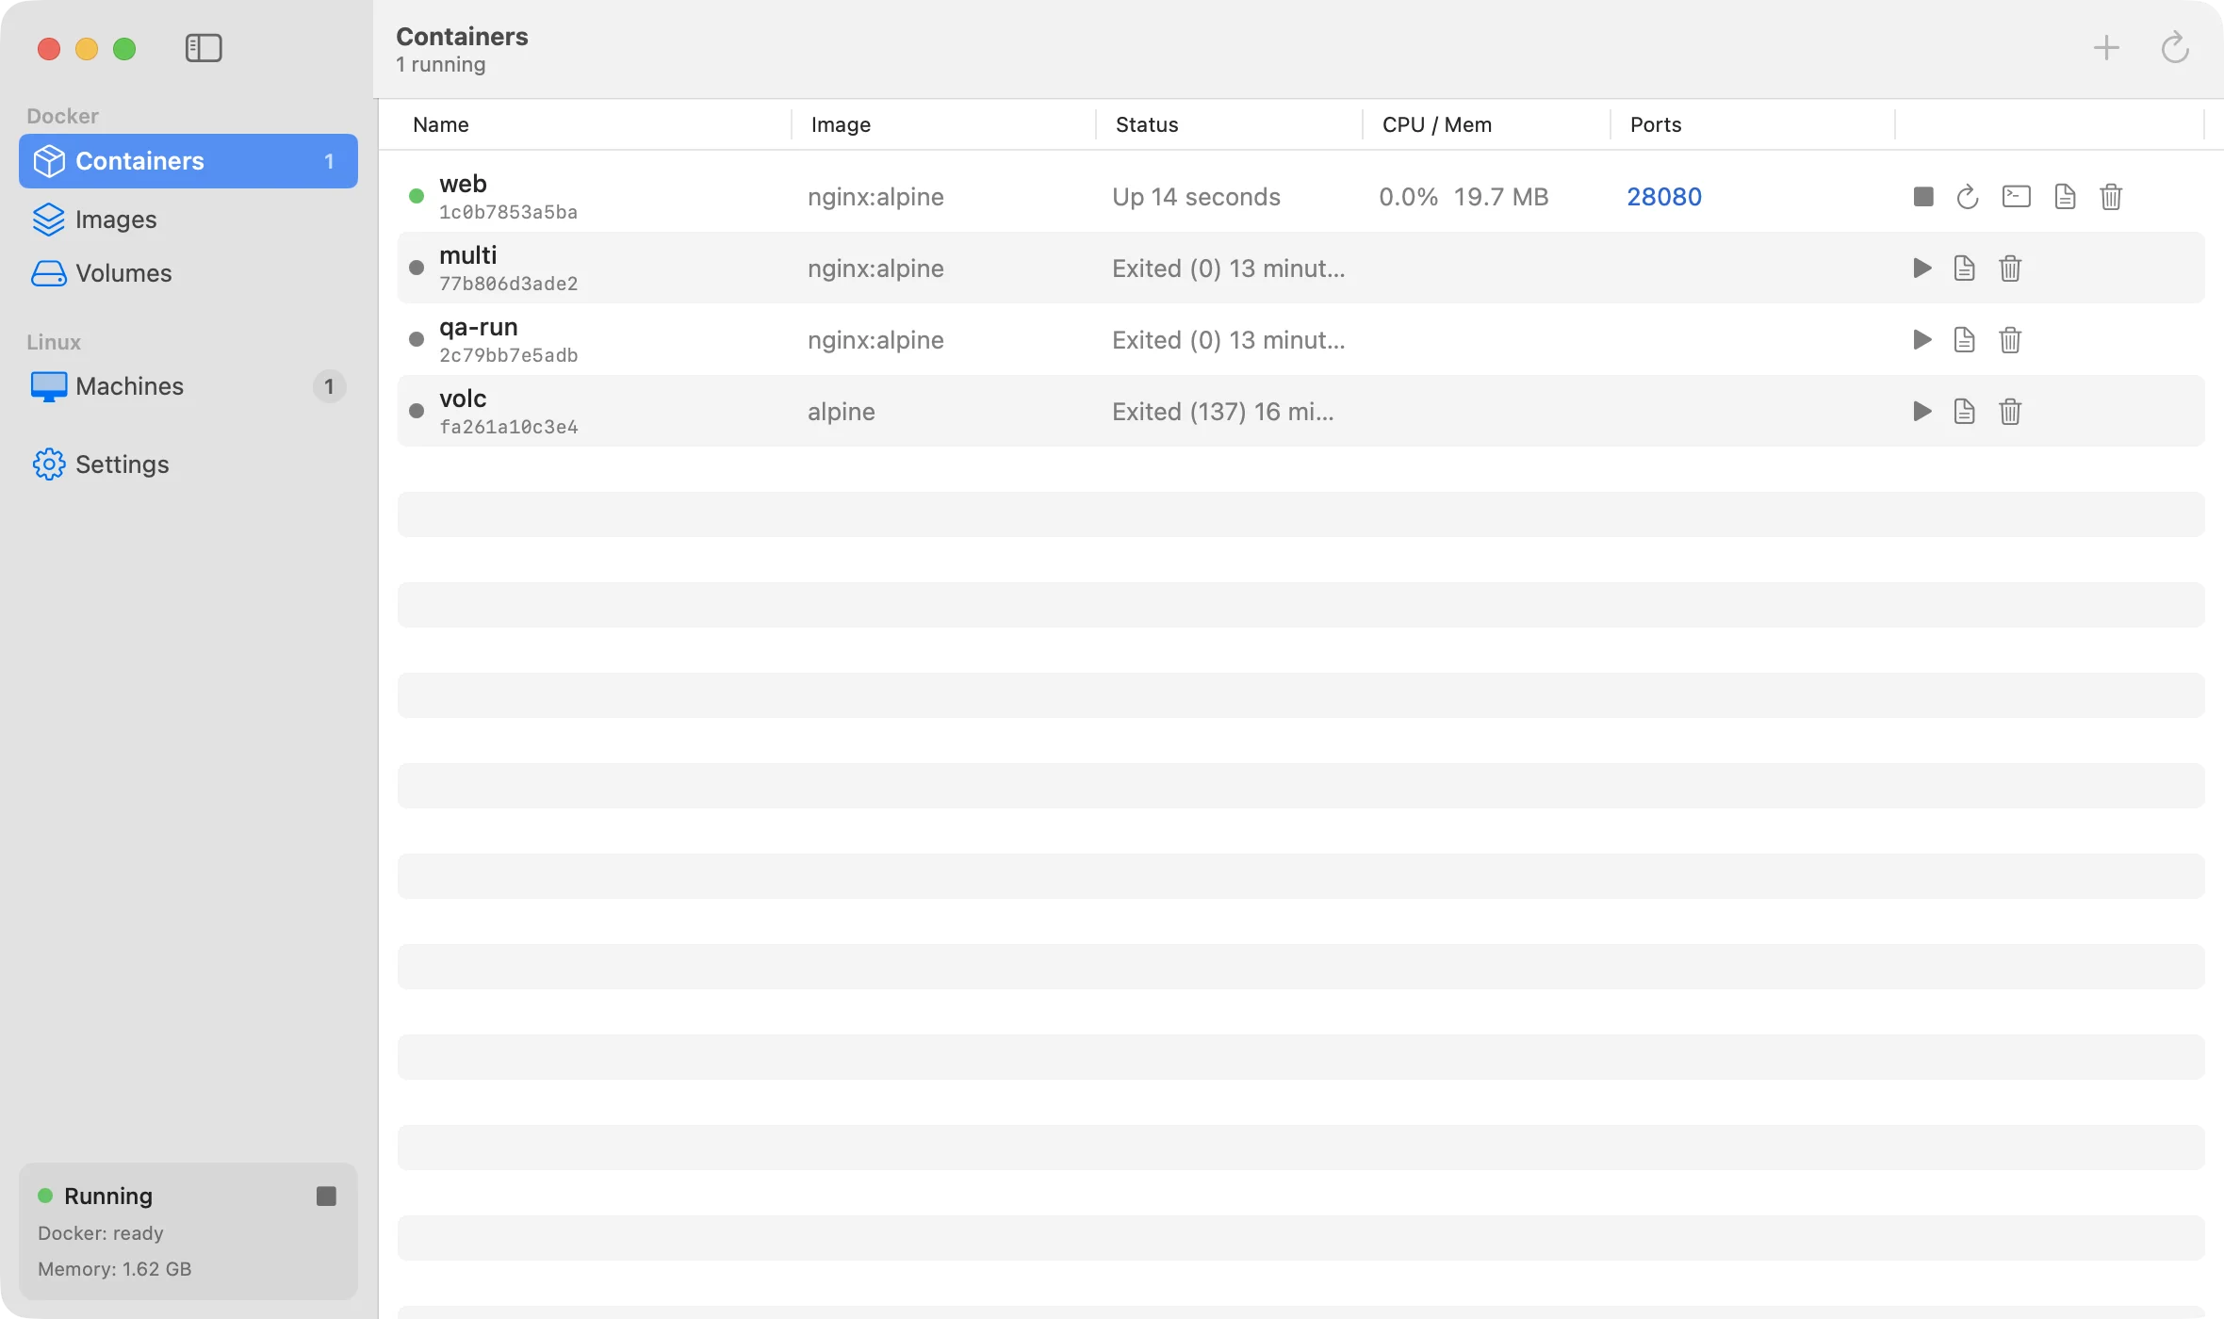Viewport: 2224px width, 1319px height.
Task: Remove the qa-run container
Action: (2010, 340)
